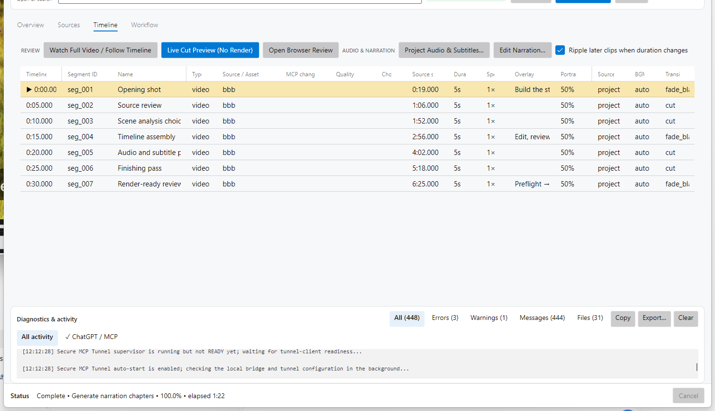
Task: Open Edit Narration dialog
Action: point(522,50)
